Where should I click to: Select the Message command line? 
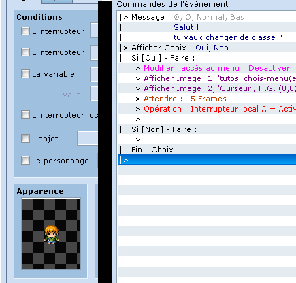tap(207, 17)
